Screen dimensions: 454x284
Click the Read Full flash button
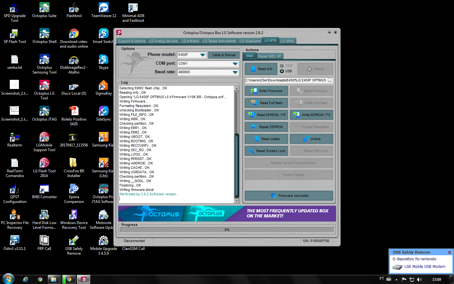[266, 103]
